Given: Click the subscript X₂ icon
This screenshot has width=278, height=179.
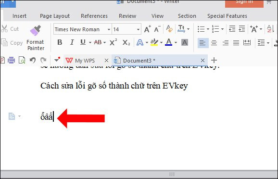Looking at the screenshot, I should [126, 42].
